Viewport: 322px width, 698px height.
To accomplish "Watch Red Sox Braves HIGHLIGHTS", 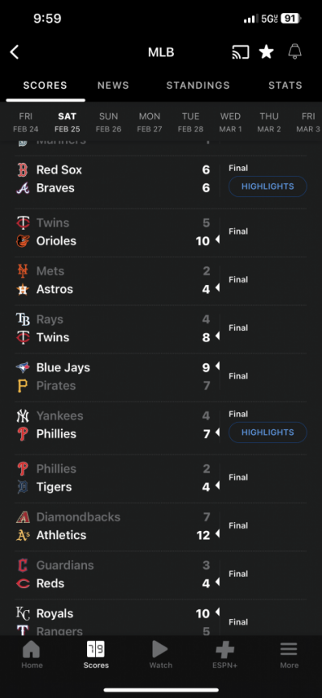I will pyautogui.click(x=268, y=186).
